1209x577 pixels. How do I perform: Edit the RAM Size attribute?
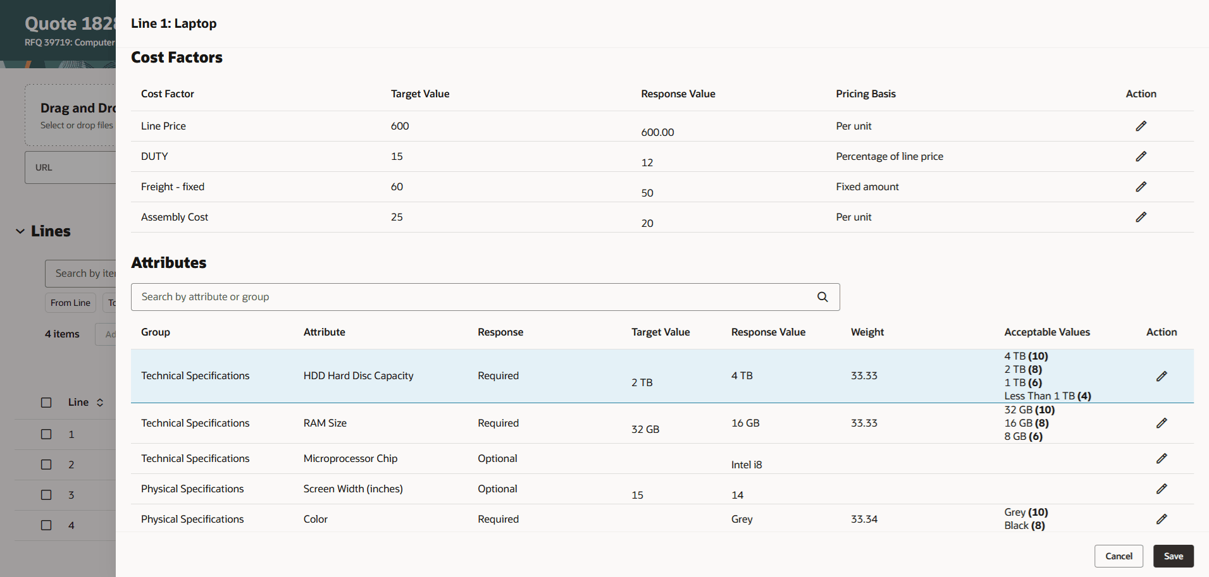[x=1162, y=423]
